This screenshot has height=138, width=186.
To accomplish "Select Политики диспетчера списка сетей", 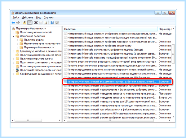I will pyautogui.click(x=40, y=55).
